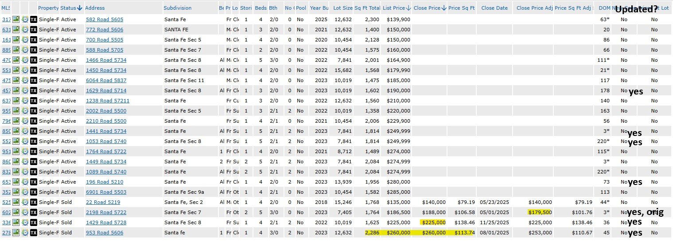The width and height of the screenshot is (673, 241).
Task: Open photos icon for 582 Road 5605
Action: coord(16,19)
